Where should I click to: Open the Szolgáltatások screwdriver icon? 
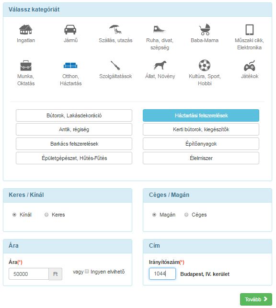point(115,65)
